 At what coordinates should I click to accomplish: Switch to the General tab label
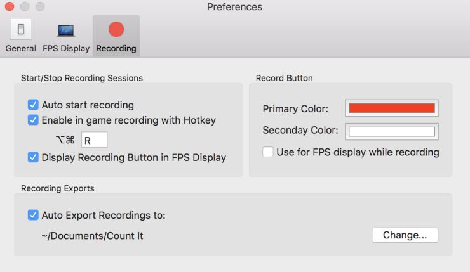click(x=21, y=48)
